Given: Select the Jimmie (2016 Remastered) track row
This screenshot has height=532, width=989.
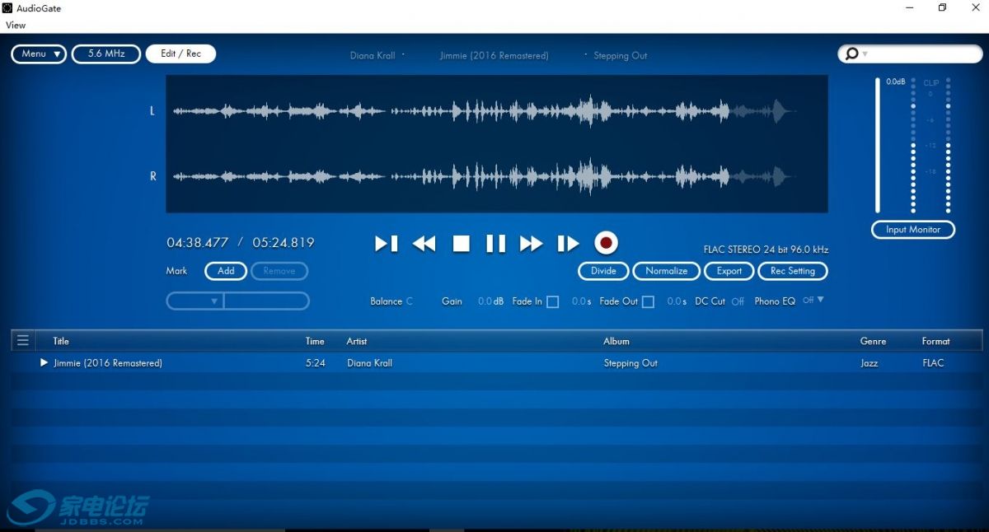Looking at the screenshot, I should [x=496, y=363].
